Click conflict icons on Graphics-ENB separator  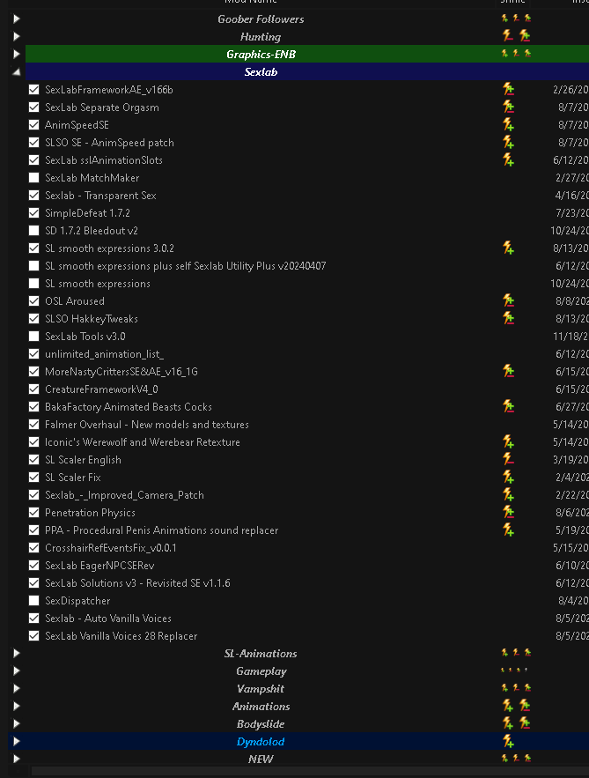tap(516, 54)
